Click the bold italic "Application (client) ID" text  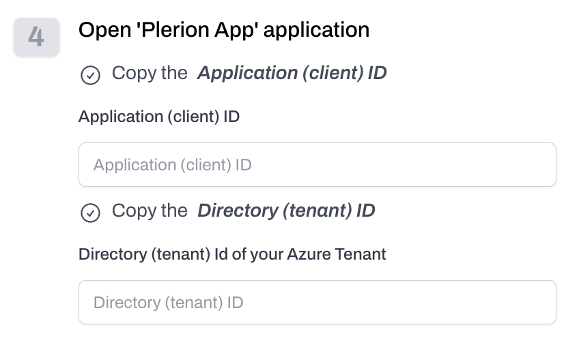[292, 73]
